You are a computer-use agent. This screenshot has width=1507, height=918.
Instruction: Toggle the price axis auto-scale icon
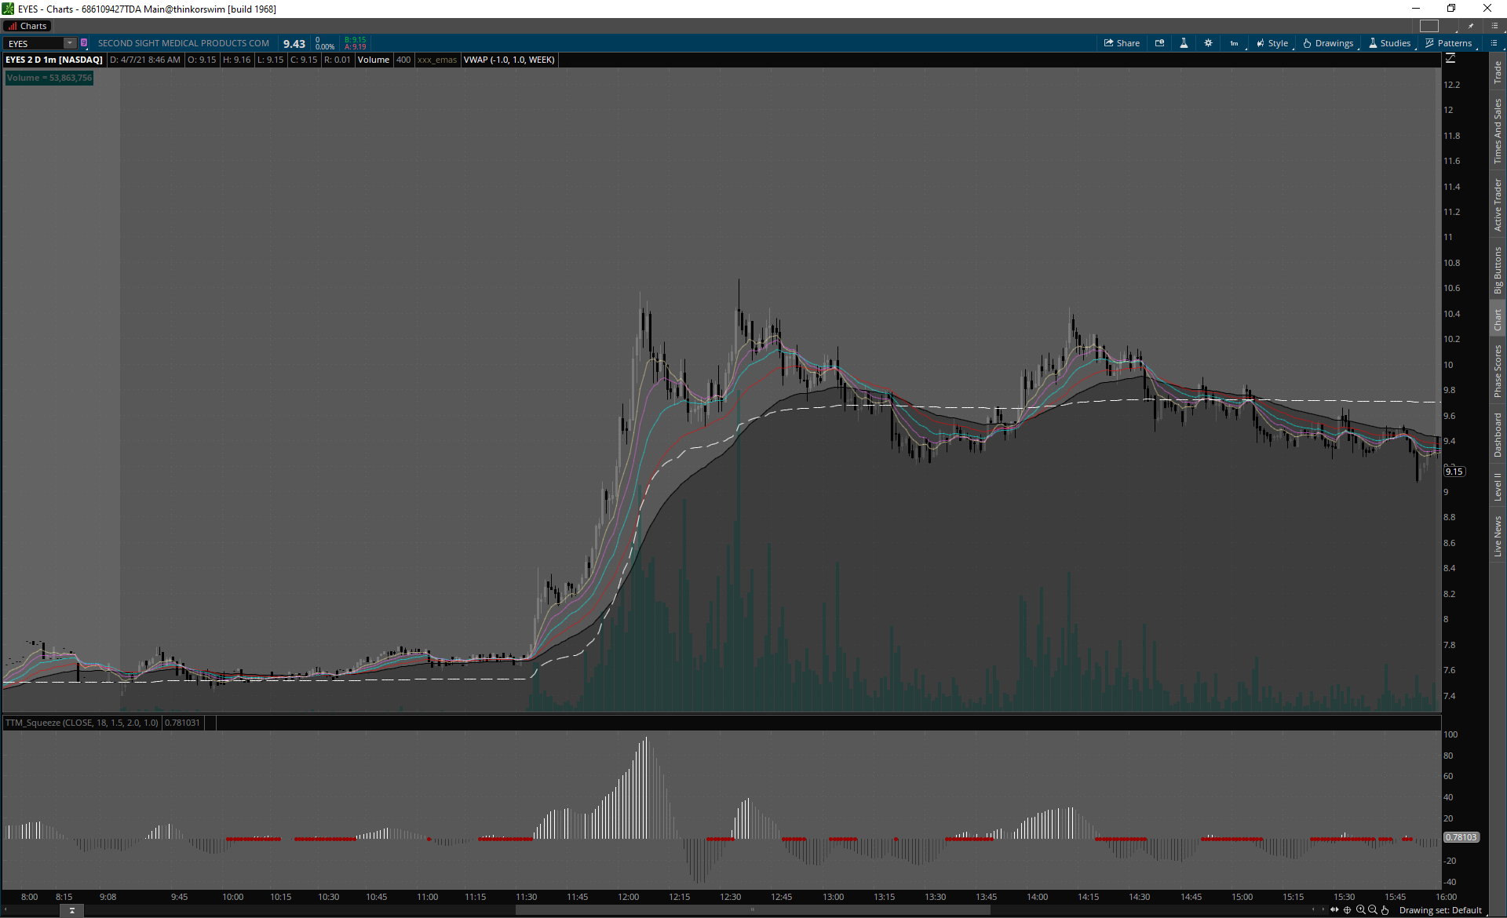(x=1450, y=59)
